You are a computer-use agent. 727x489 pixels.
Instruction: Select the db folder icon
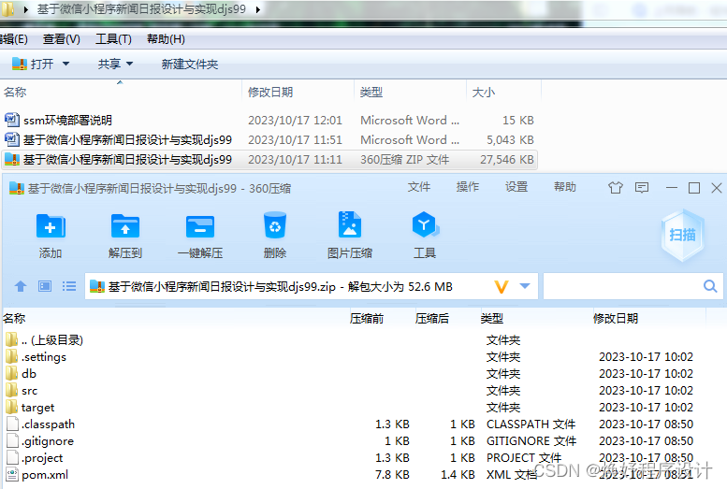(12, 373)
